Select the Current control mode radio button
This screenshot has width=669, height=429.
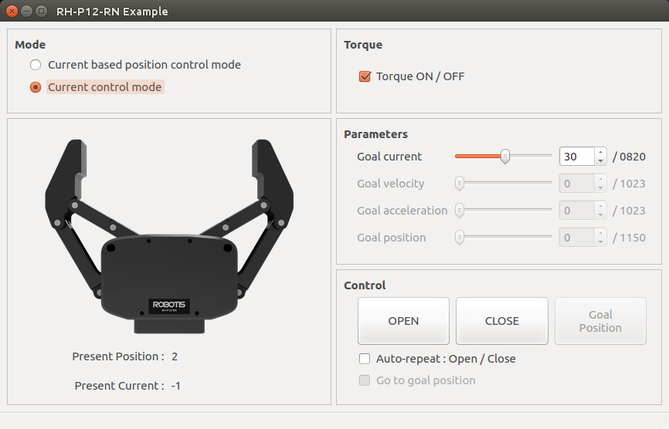click(36, 87)
